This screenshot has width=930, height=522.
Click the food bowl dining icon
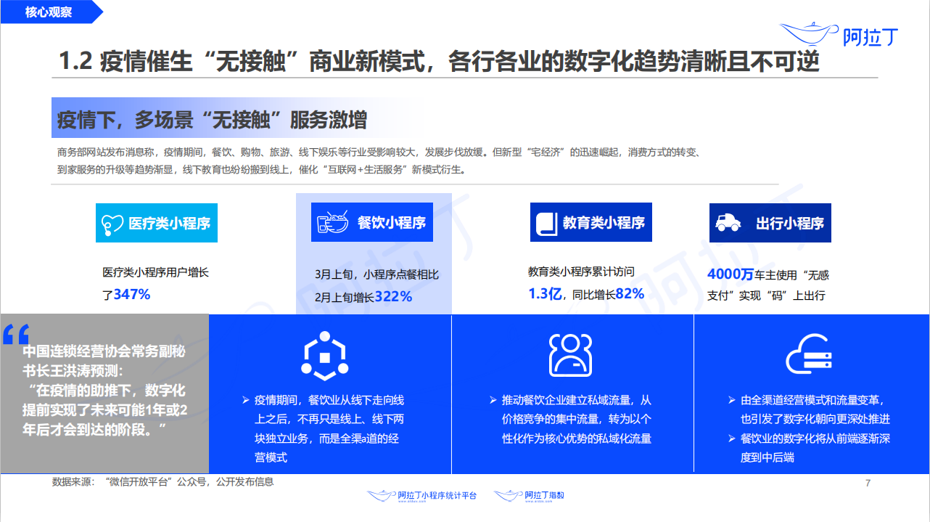click(x=333, y=222)
